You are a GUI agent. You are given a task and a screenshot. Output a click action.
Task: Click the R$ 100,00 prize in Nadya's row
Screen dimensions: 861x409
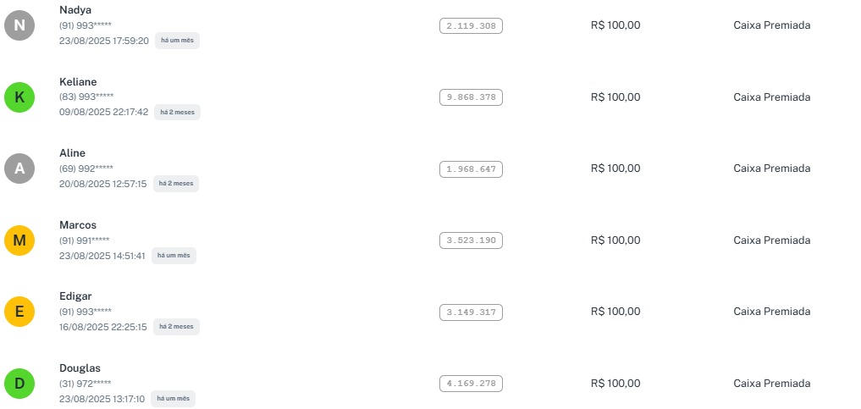coord(615,25)
